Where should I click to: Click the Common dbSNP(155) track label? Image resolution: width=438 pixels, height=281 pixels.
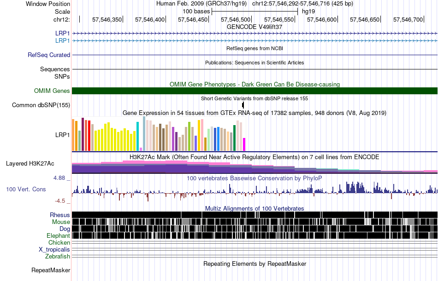pos(41,105)
